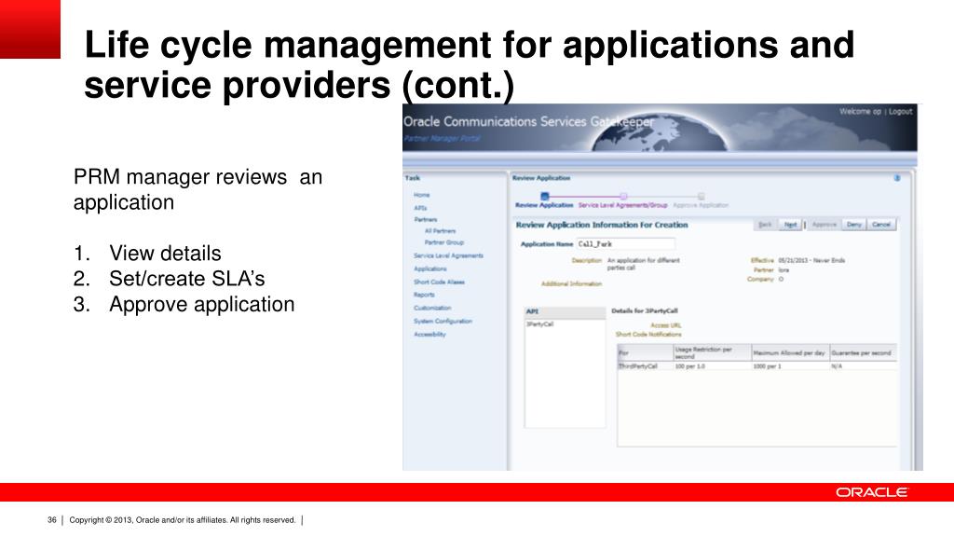This screenshot has height=537, width=954.
Task: Click the Partner Manager Portal subtitle
Action: (442, 139)
